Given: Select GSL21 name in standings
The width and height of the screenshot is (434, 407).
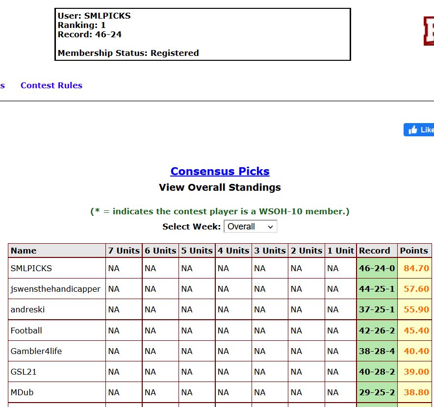Looking at the screenshot, I should (24, 372).
